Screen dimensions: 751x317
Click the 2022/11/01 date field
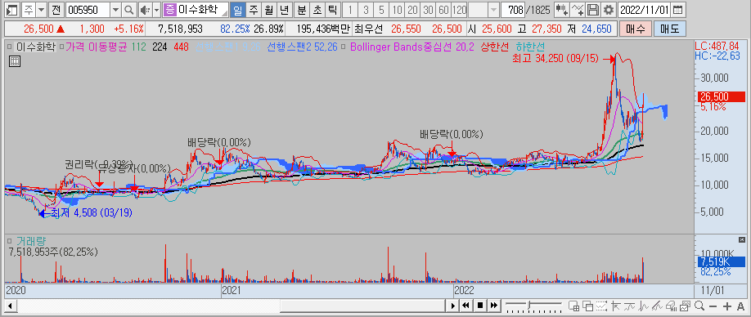click(x=645, y=10)
